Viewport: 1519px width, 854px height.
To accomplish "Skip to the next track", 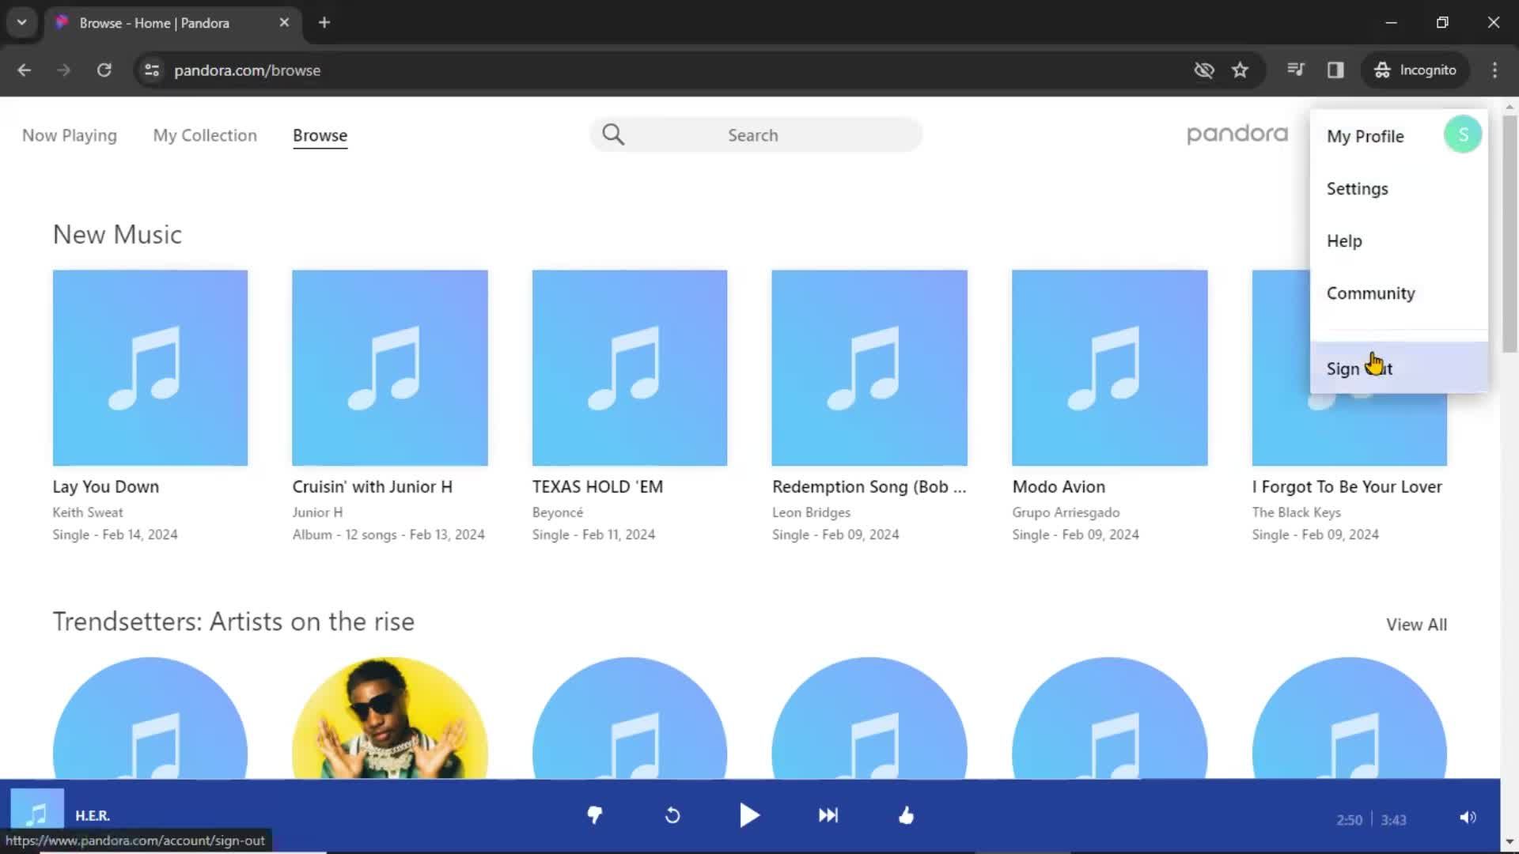I will pos(828,815).
